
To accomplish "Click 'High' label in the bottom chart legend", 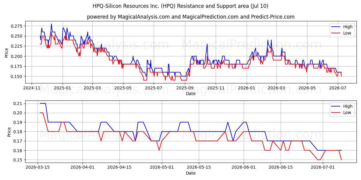I will [348, 106].
